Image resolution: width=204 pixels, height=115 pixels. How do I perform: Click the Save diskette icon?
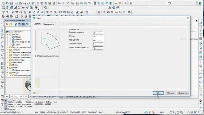(x=11, y=3)
